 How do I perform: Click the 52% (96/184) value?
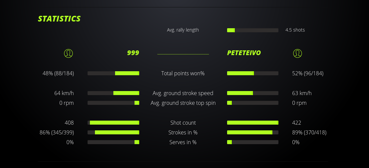(308, 73)
